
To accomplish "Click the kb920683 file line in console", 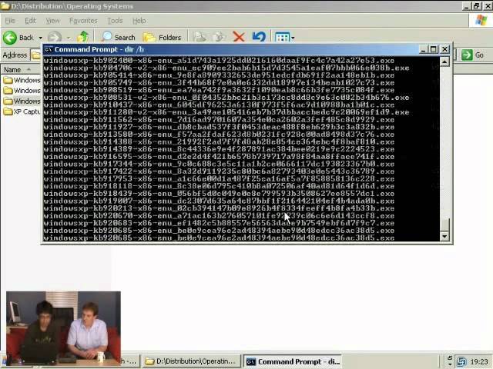I will [219, 223].
